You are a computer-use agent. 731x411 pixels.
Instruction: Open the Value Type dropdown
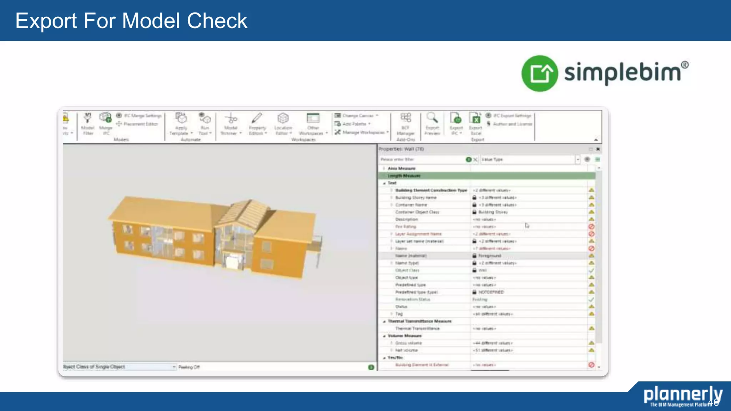point(578,159)
